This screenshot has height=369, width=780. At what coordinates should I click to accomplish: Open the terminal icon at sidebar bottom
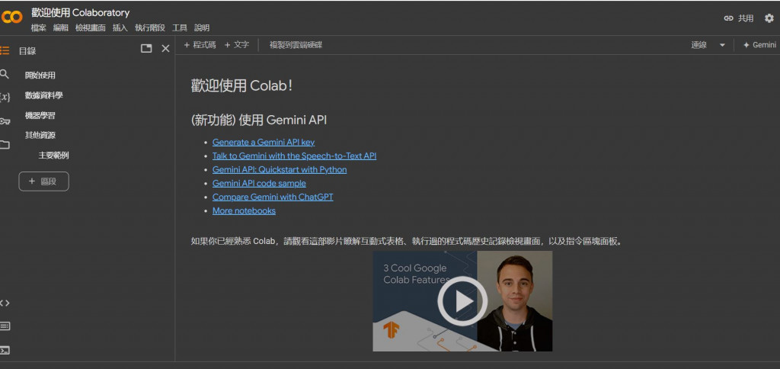[5, 350]
